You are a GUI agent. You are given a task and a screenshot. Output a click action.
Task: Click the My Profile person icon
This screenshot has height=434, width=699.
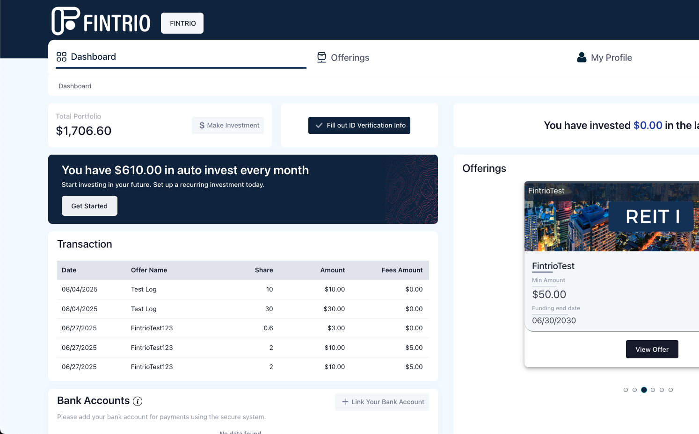pos(582,57)
